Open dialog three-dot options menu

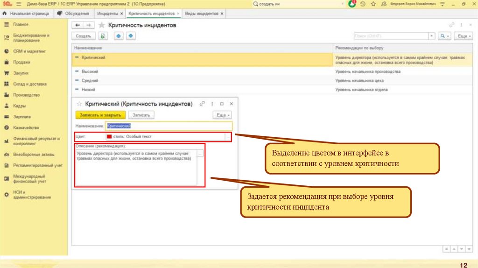[x=212, y=104]
